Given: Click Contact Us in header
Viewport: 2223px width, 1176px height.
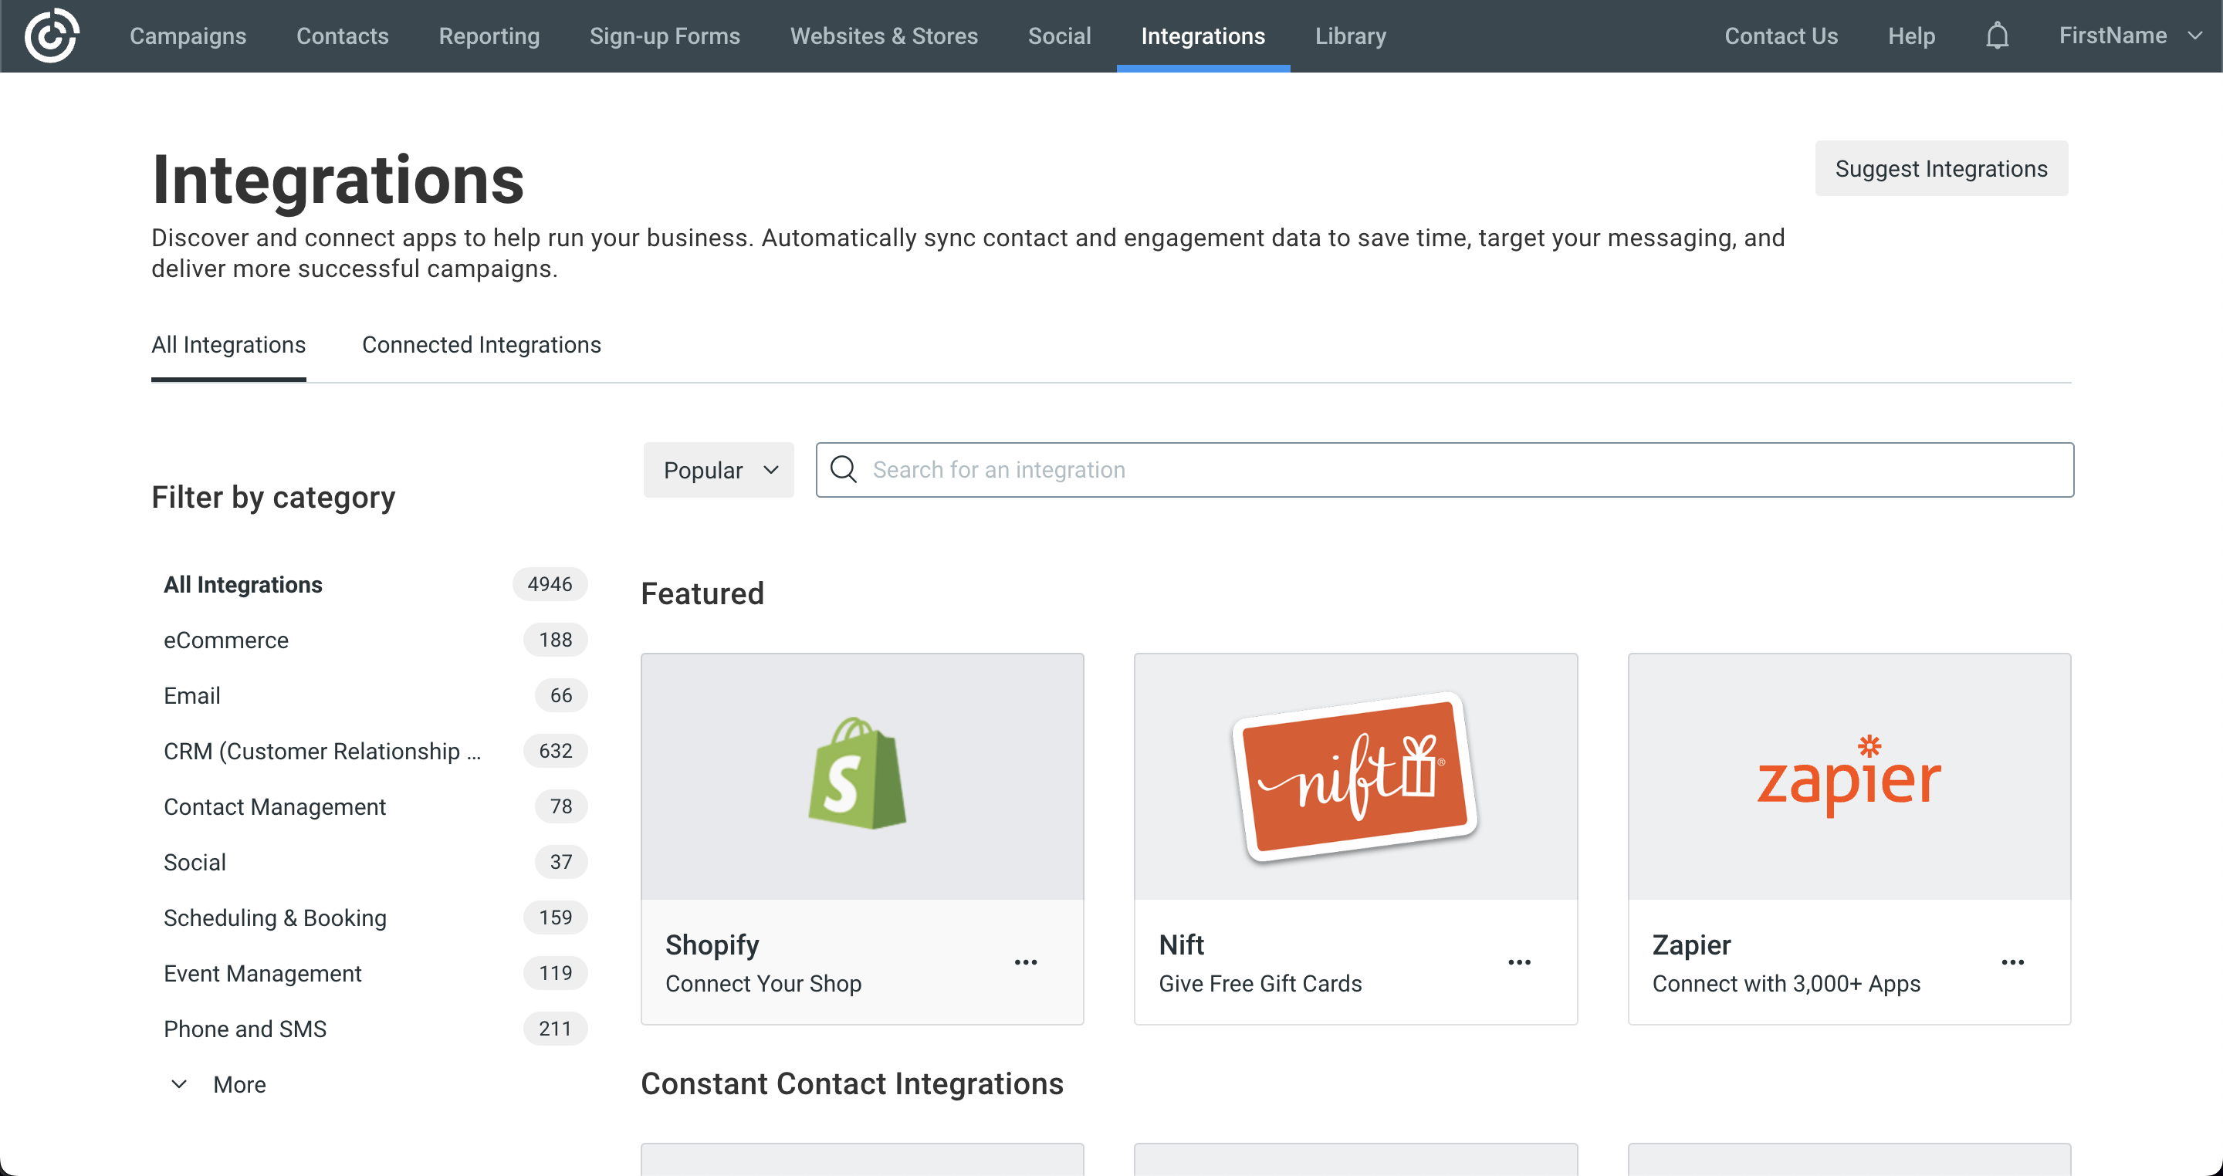Looking at the screenshot, I should (1781, 35).
